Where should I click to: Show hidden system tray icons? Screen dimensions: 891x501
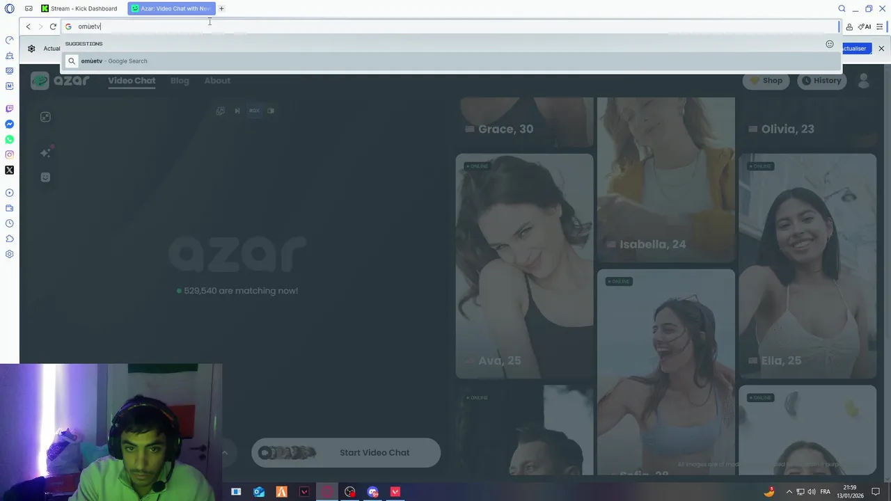(x=789, y=492)
